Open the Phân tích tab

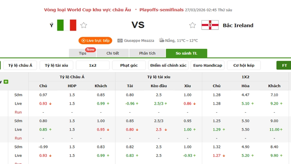click(147, 53)
